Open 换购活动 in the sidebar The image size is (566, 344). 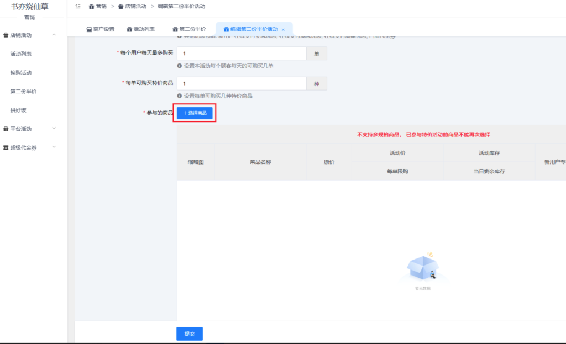[x=21, y=73]
